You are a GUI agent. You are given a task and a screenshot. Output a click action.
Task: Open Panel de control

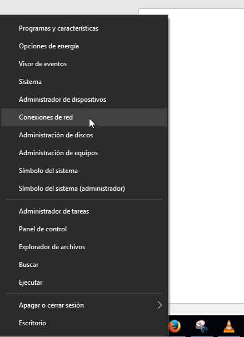84,229
